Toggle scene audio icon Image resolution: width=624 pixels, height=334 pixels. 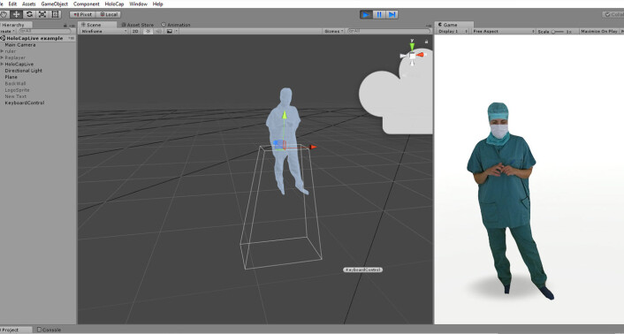158,31
